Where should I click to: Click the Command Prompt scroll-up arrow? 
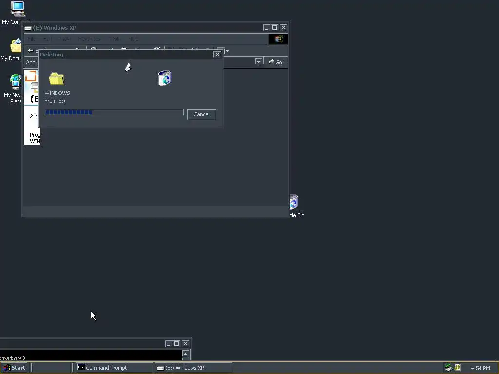pos(186,354)
